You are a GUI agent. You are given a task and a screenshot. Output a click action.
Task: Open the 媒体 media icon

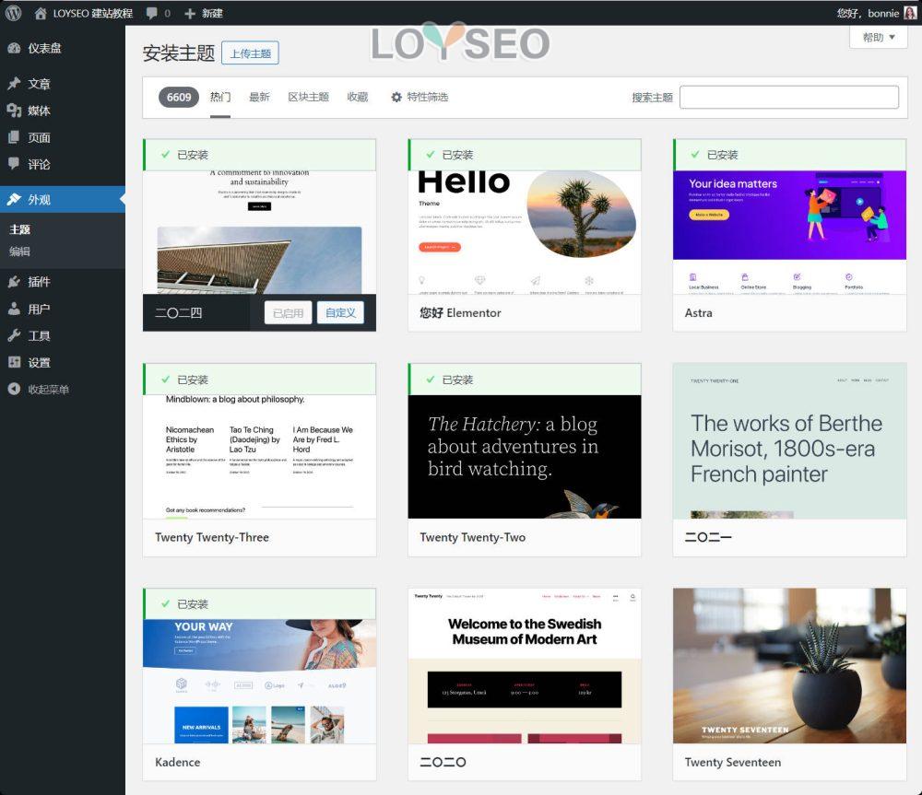tap(14, 111)
